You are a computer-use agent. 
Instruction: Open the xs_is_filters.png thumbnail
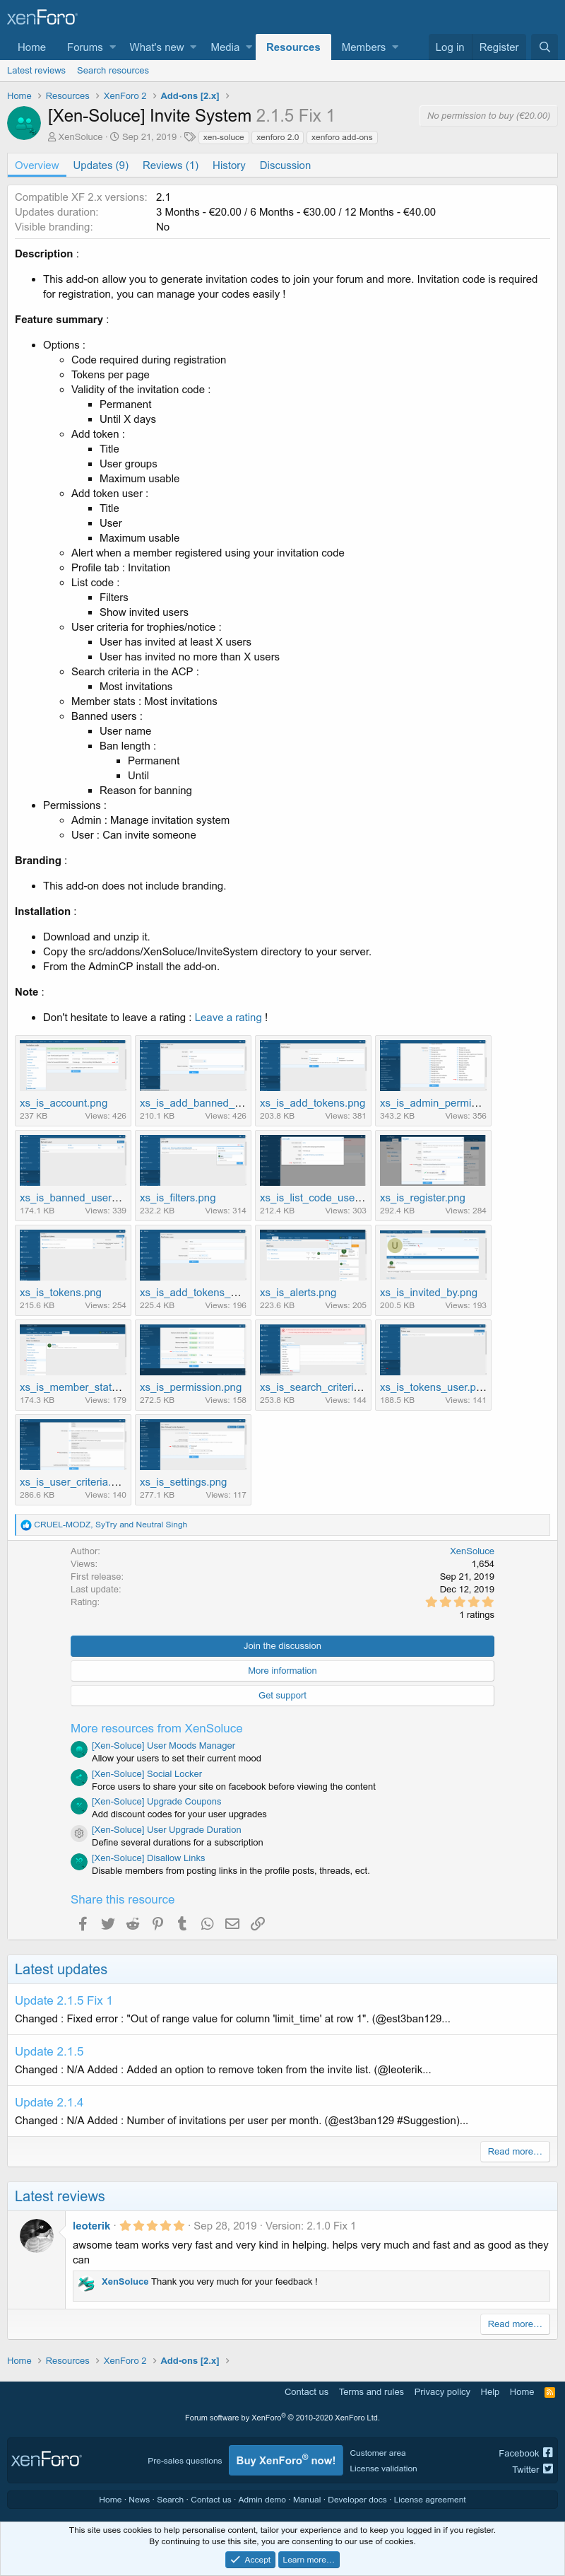click(193, 1161)
